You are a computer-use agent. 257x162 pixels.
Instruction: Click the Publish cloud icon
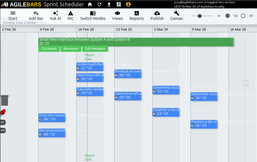coord(157,13)
